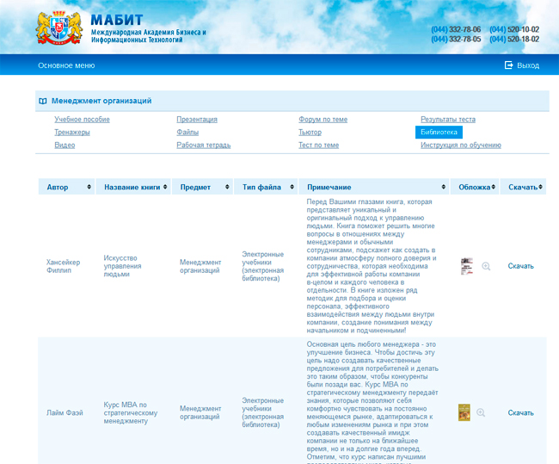Zoom the cover of Курс MBA book
This screenshot has width=559, height=464.
481,413
